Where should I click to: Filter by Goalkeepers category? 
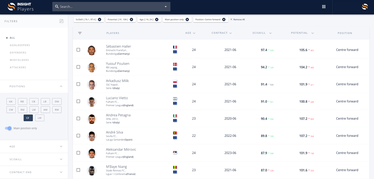tap(20, 45)
